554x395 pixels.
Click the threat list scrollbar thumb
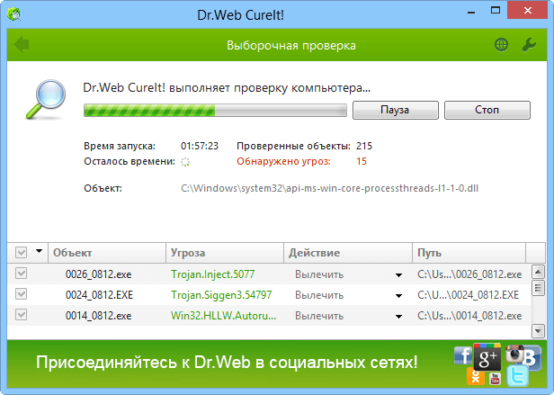[x=538, y=288]
